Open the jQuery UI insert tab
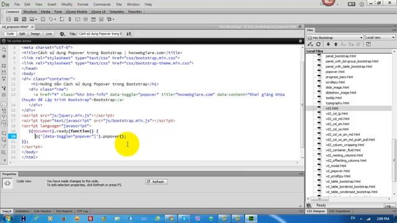This screenshot has width=397, height=223. coord(98,12)
